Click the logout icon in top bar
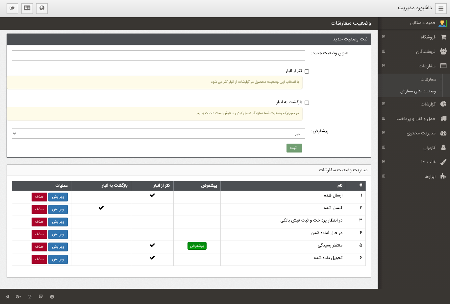 [x=12, y=8]
